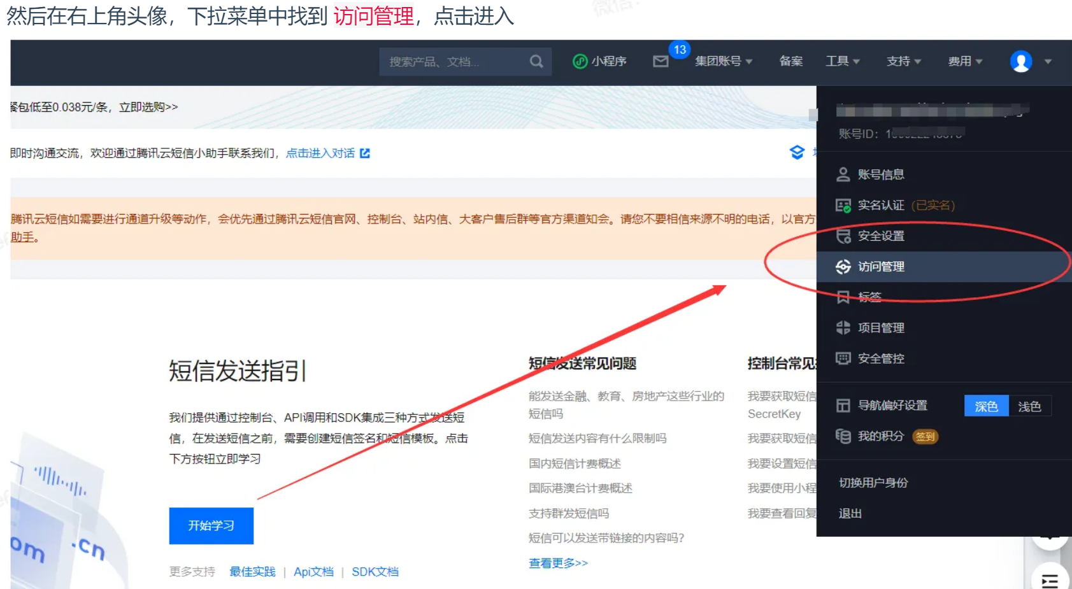Open the 小程序 mini program icon
The image size is (1072, 589).
[580, 62]
